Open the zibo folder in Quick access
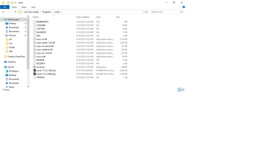The height and width of the screenshot is (143, 255). coord(11,51)
